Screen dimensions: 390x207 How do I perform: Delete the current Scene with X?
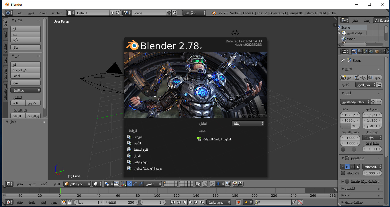(x=174, y=13)
